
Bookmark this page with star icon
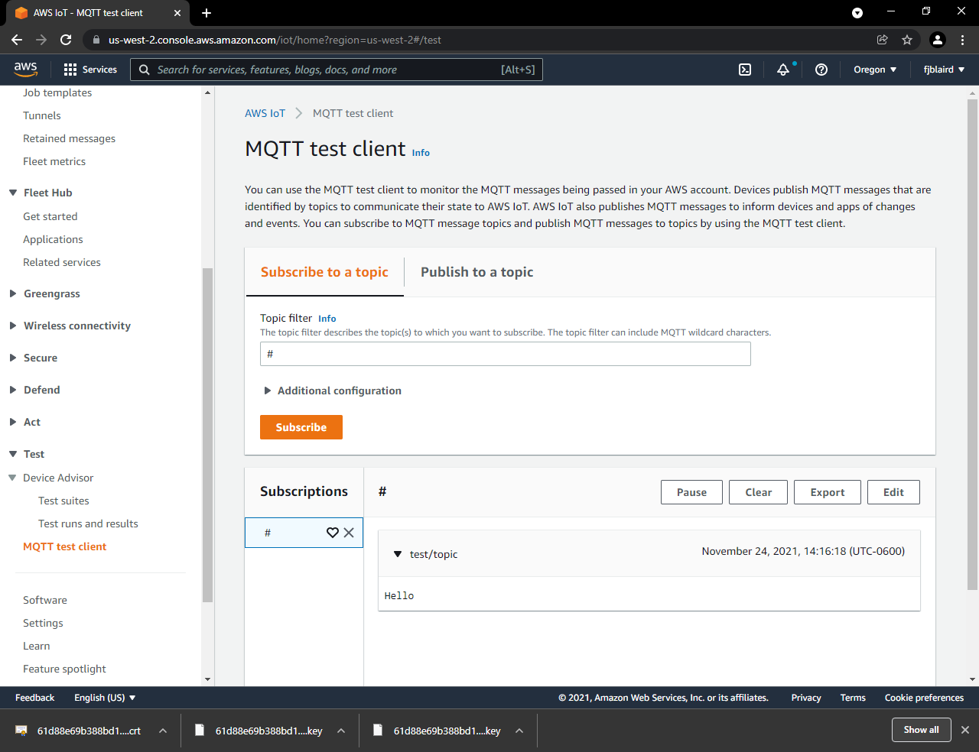907,40
